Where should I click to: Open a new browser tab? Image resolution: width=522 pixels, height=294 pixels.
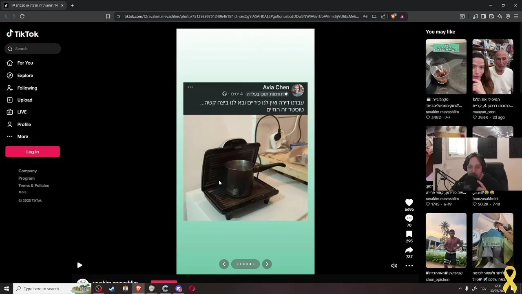(72, 5)
